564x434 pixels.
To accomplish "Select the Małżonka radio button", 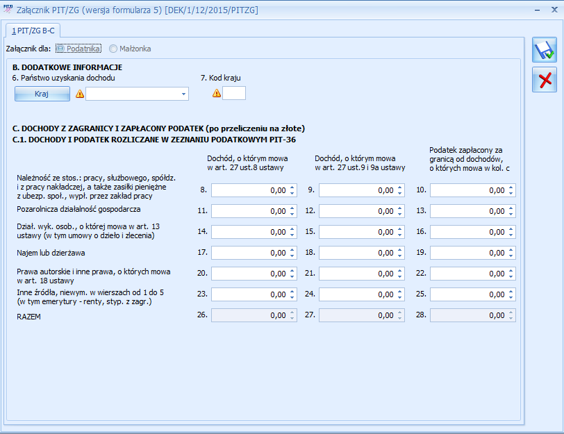I will [x=130, y=49].
